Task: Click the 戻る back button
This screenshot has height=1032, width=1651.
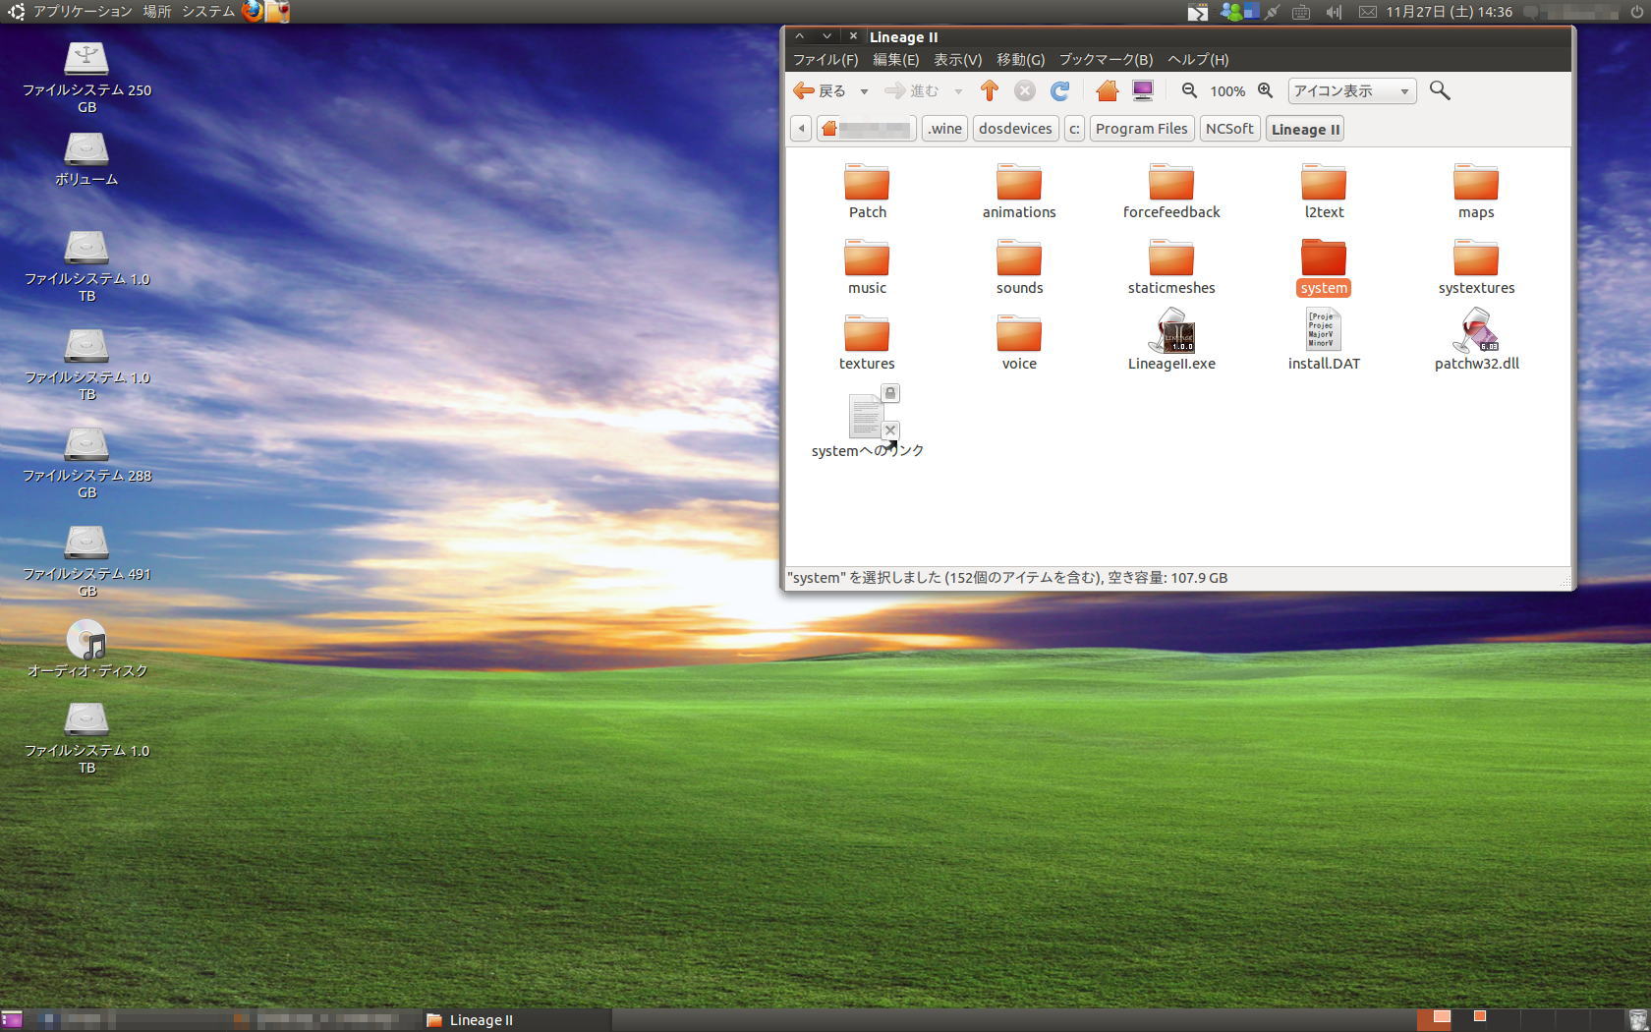Action: 821,90
